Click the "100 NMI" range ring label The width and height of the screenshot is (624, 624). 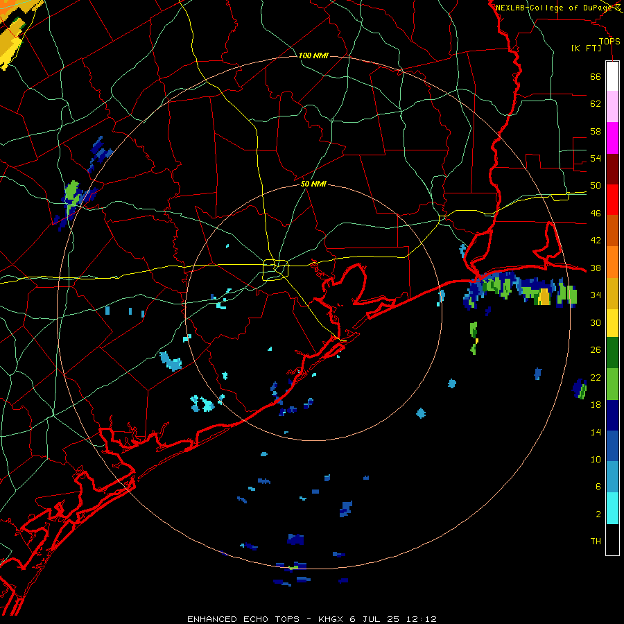313,55
